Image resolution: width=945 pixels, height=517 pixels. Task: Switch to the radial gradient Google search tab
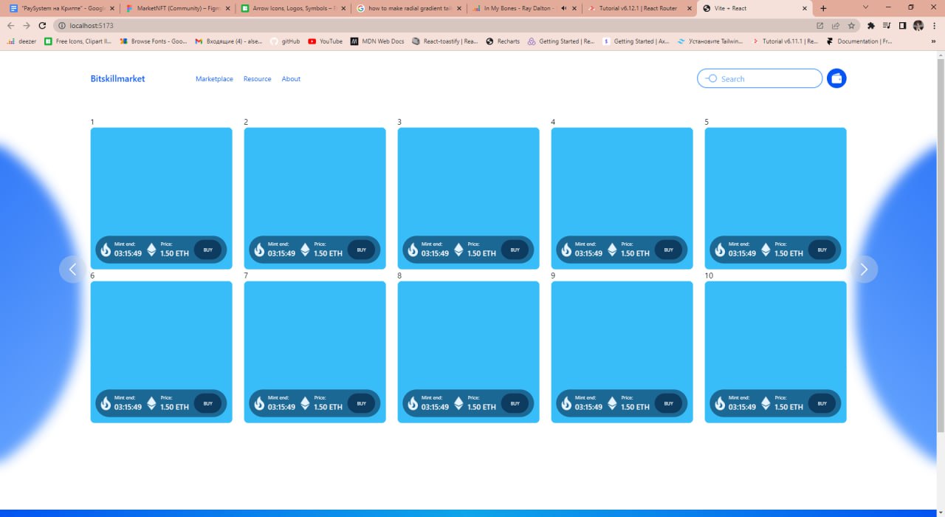pyautogui.click(x=410, y=8)
